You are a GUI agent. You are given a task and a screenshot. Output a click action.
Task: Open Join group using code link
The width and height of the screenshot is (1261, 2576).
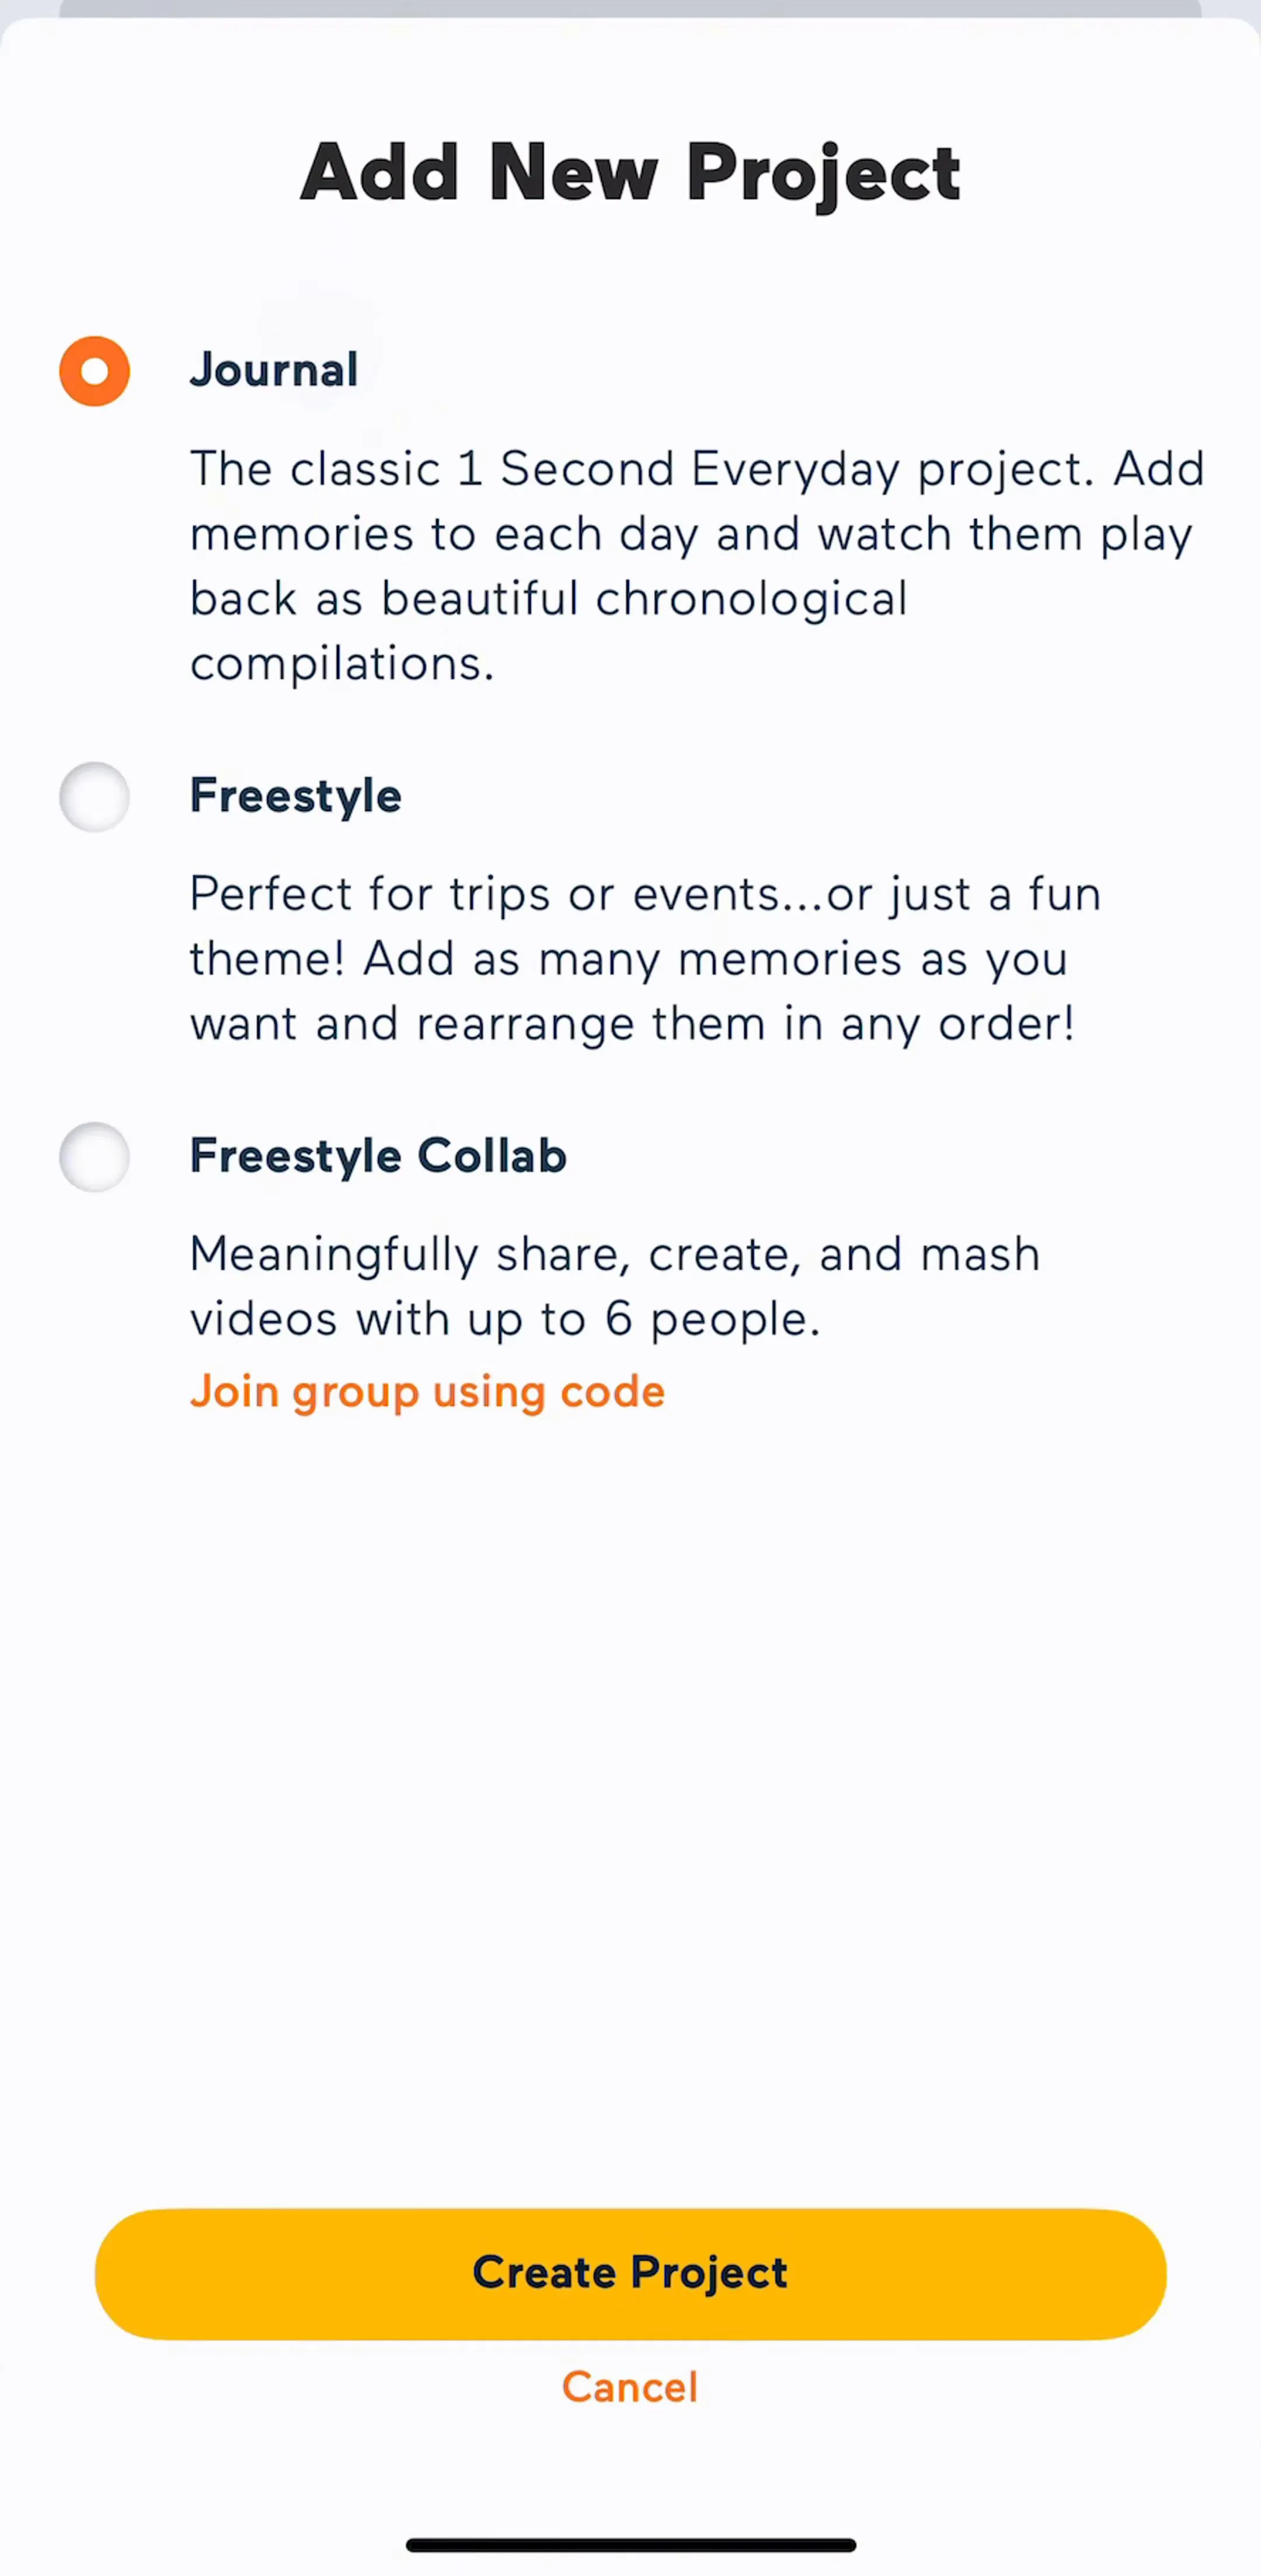pos(427,1392)
